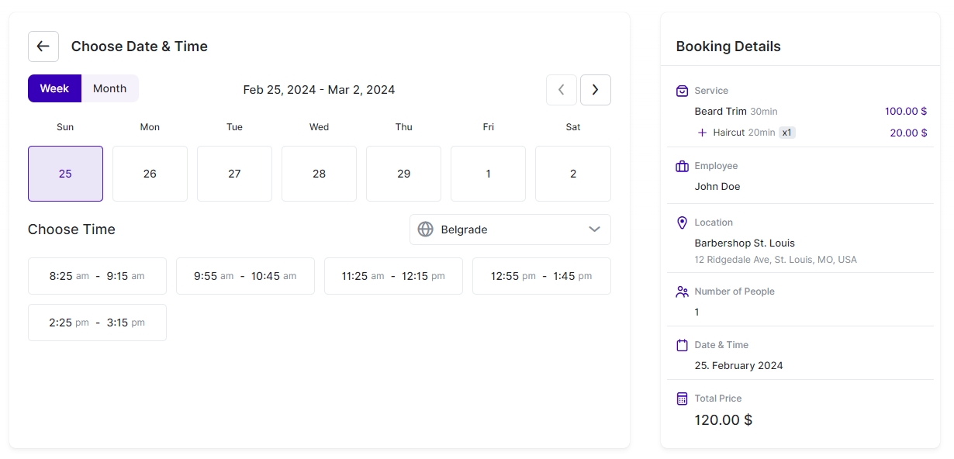Click the Number of People icon
954x459 pixels.
682,292
